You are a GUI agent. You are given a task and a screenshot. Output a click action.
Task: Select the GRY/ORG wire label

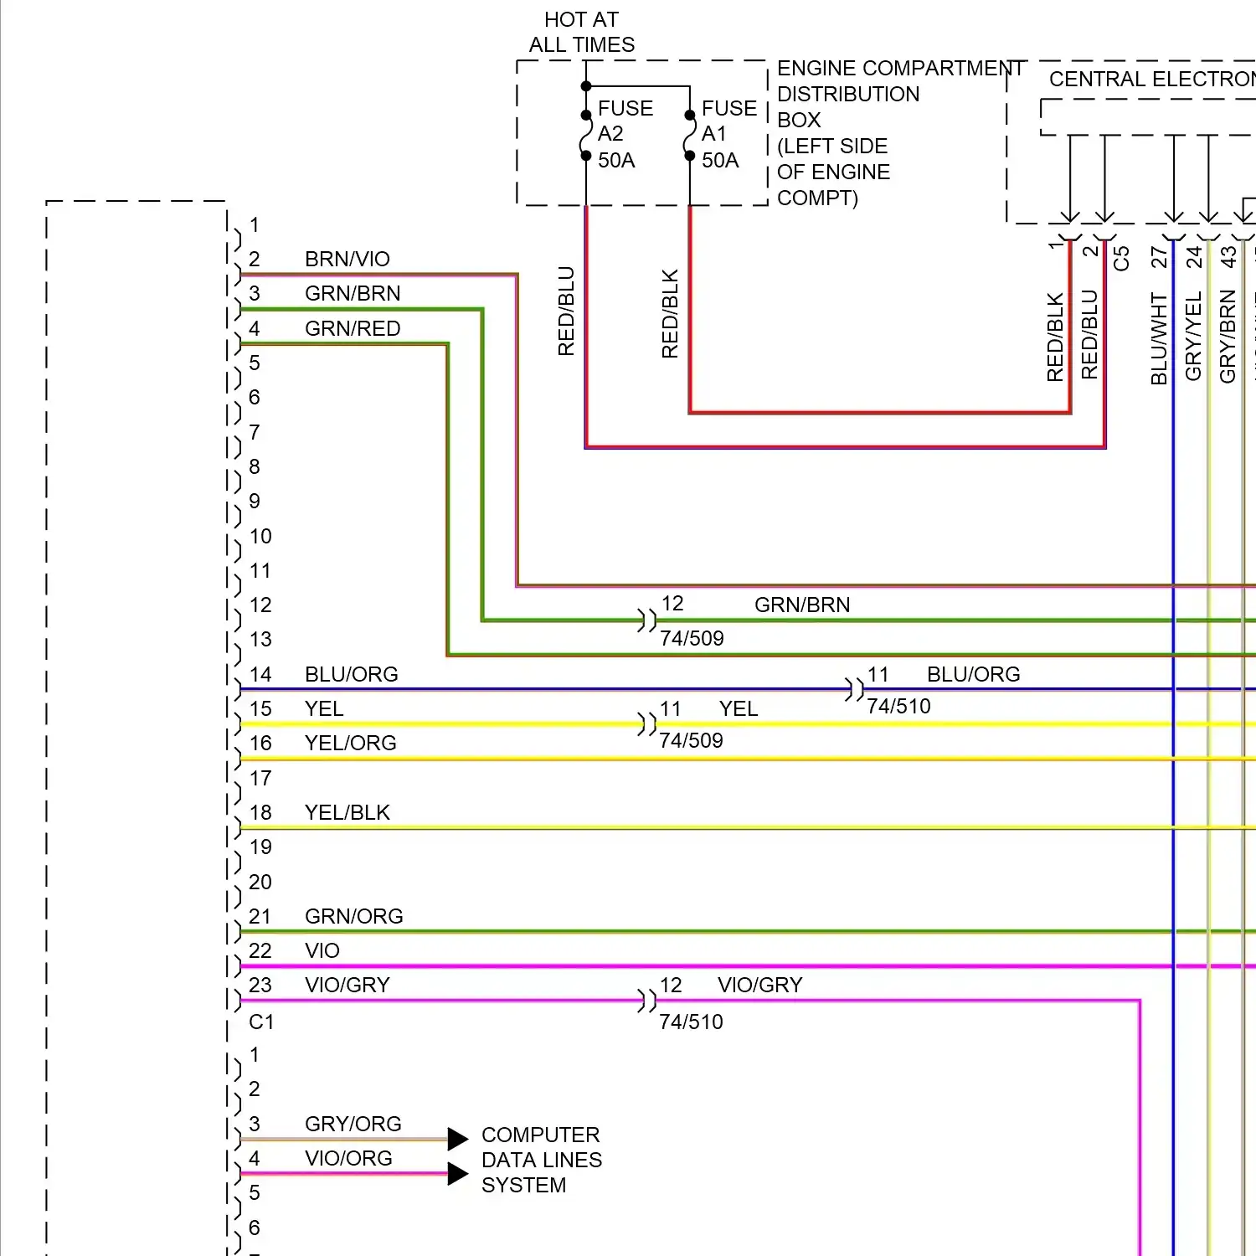click(353, 1124)
